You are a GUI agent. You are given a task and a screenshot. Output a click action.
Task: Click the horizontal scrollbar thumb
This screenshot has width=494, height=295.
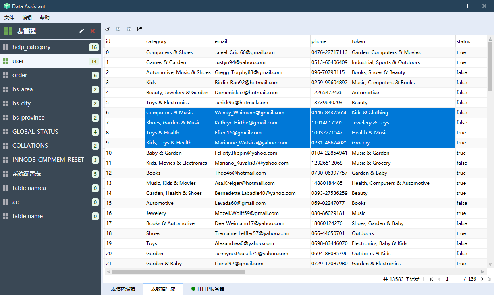pyautogui.click(x=178, y=272)
